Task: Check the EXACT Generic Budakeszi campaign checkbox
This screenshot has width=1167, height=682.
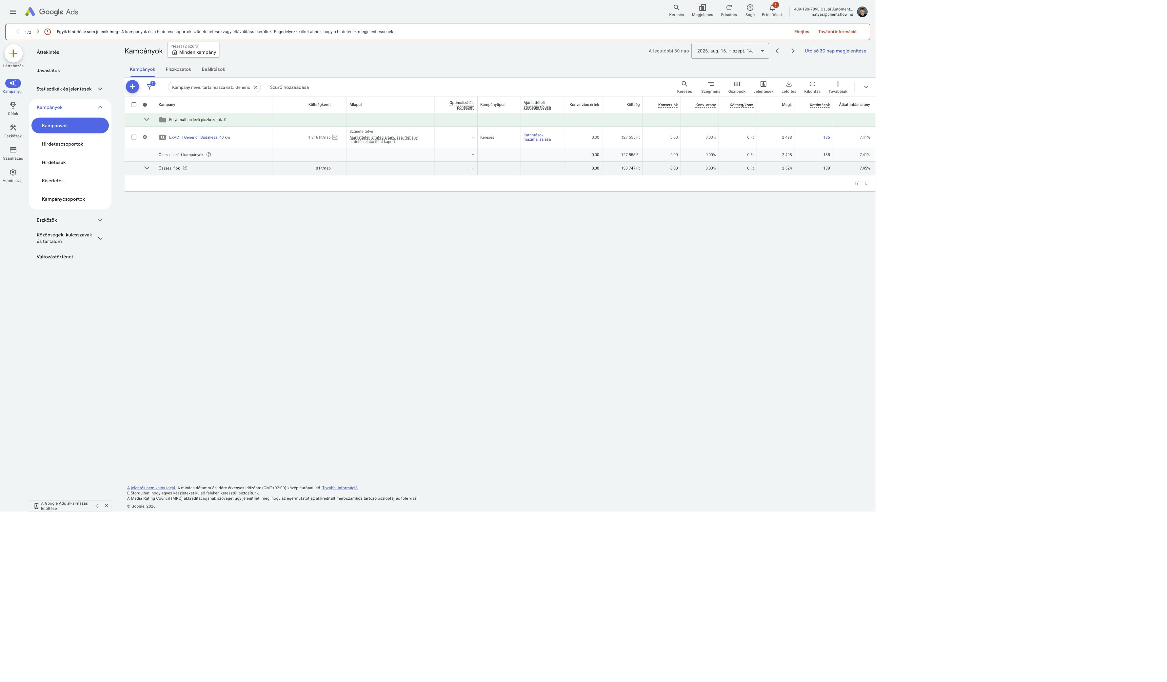Action: point(134,137)
